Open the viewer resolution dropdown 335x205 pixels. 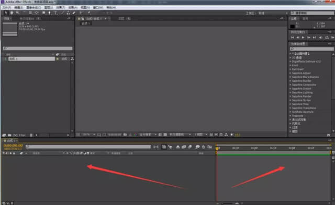(148, 135)
